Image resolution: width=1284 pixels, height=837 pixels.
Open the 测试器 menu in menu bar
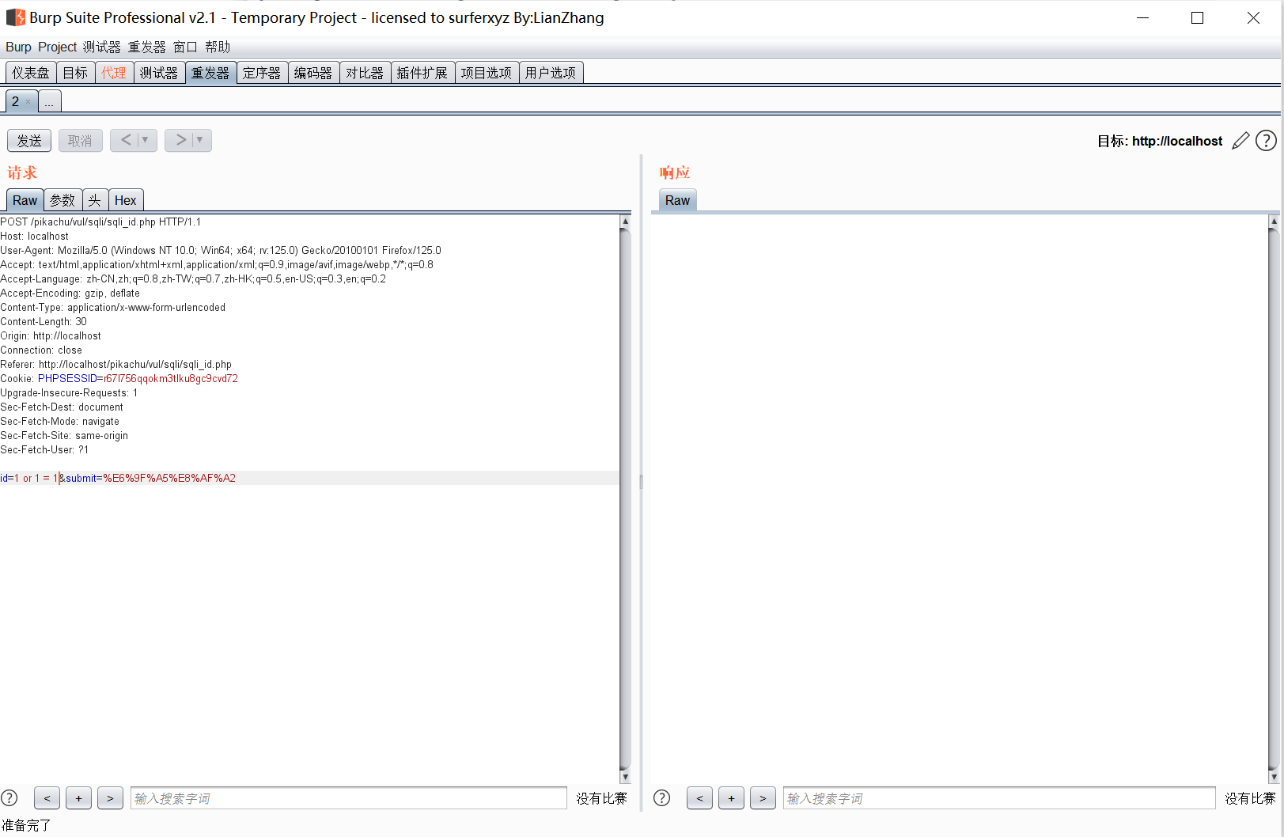coord(102,47)
